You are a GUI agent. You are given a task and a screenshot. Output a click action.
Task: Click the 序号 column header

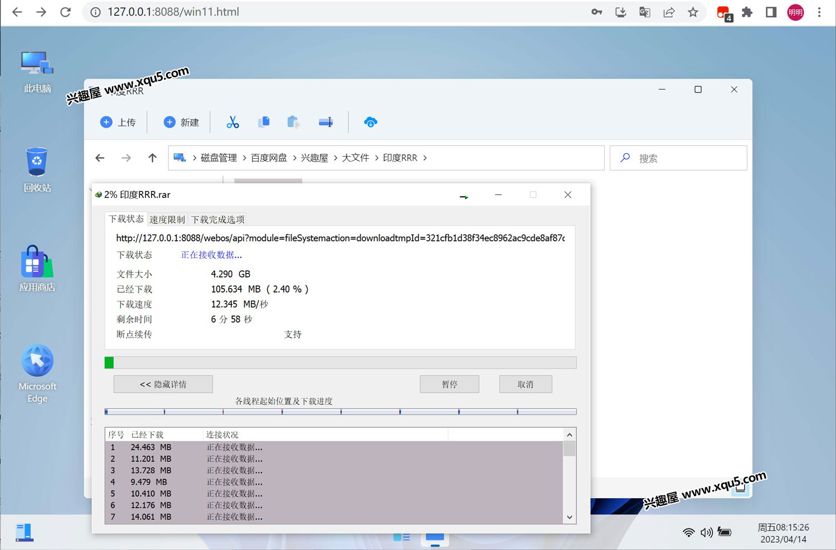click(116, 435)
